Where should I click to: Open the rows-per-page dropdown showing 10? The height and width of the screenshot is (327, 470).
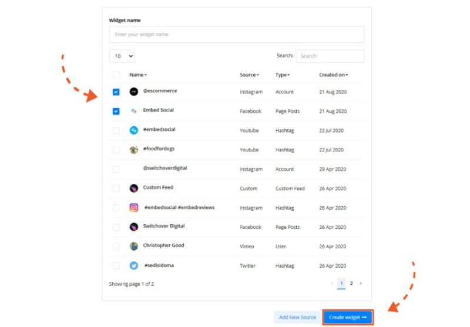click(122, 56)
